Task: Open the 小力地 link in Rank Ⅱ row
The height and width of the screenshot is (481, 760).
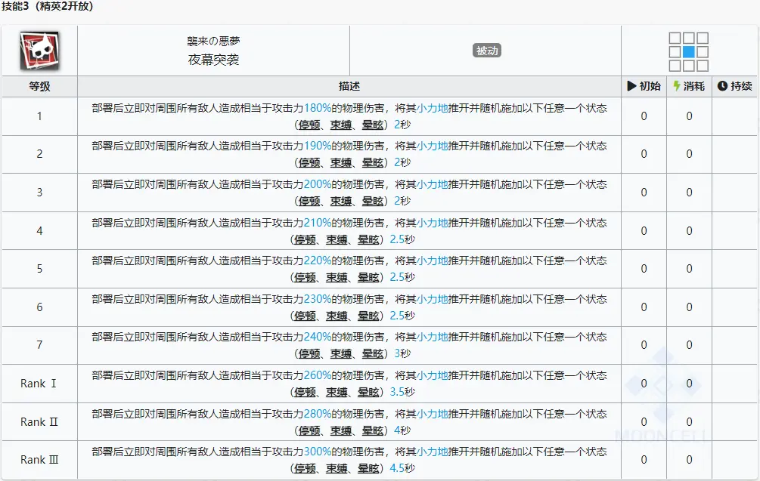Action: tap(433, 414)
